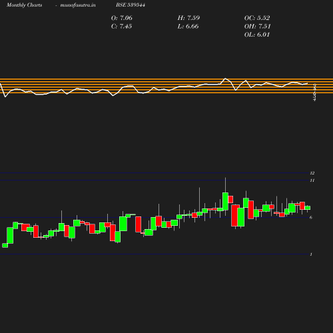Click the tallest green candle below the highest wick
The image size is (333, 333).
[x=225, y=201]
